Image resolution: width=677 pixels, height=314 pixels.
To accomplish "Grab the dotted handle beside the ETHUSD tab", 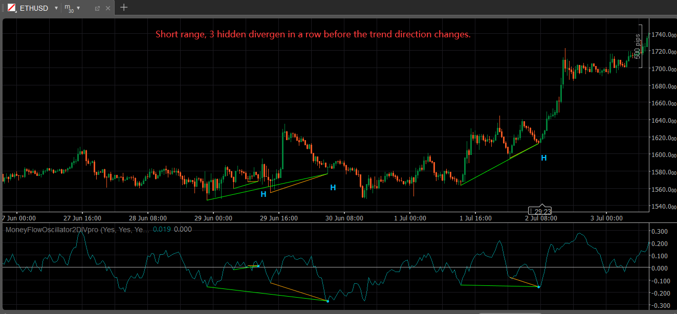I will (x=3, y=8).
